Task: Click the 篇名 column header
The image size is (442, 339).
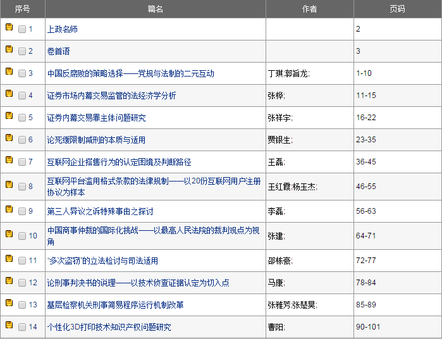Action: (x=156, y=9)
